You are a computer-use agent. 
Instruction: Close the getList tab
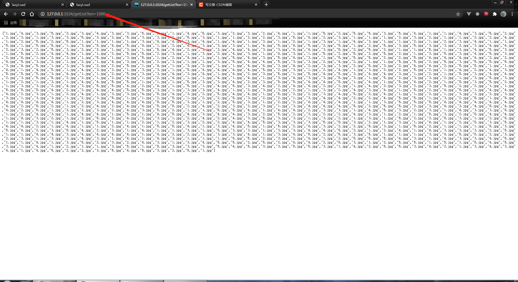[x=192, y=5]
